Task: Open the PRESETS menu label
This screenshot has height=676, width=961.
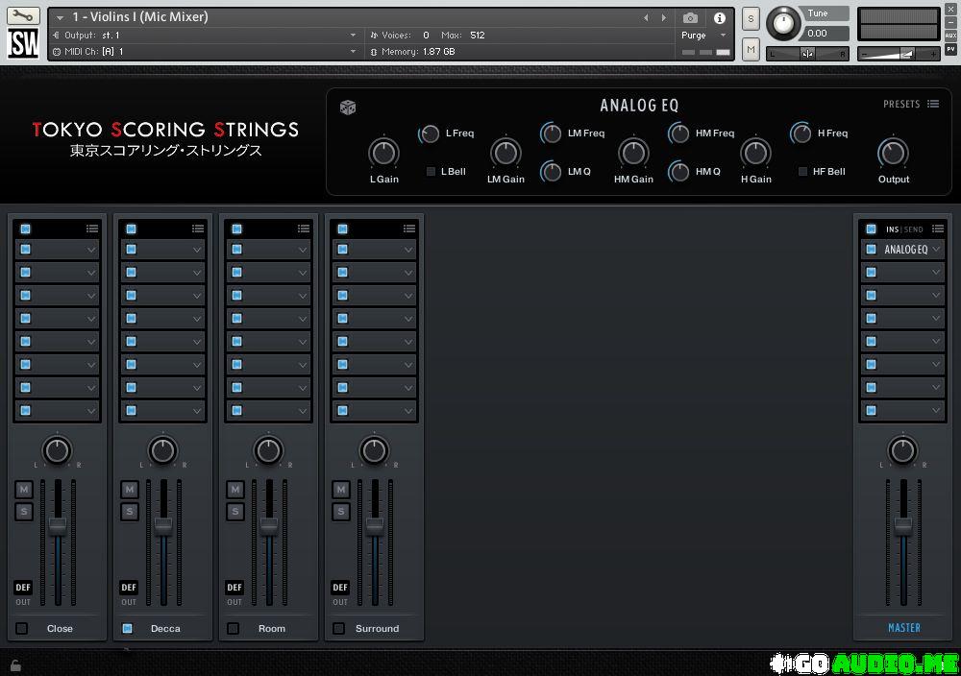Action: (901, 104)
